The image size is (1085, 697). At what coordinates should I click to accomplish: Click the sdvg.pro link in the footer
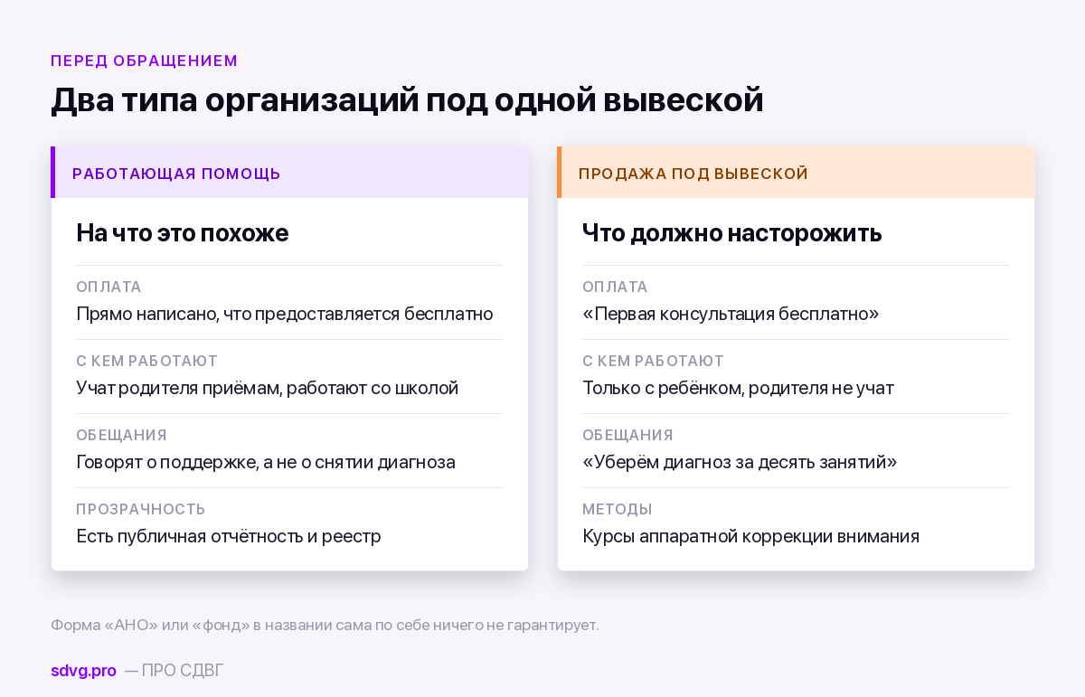[x=83, y=671]
